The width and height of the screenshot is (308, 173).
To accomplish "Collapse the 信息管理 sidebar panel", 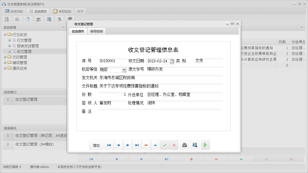I will 63,27.
